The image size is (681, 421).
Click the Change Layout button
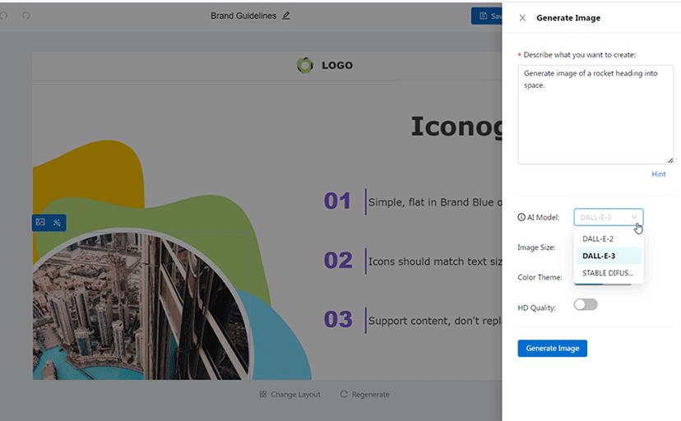tap(290, 395)
